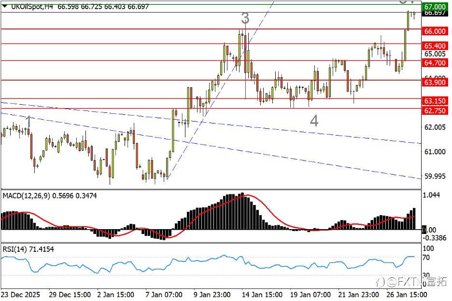Click the RSI(14) 71.4154 indicator label

pyautogui.click(x=28, y=249)
